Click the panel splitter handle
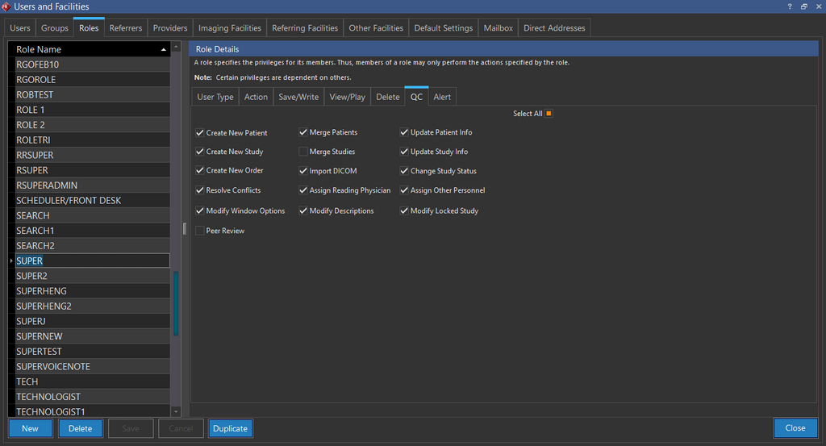 point(185,228)
